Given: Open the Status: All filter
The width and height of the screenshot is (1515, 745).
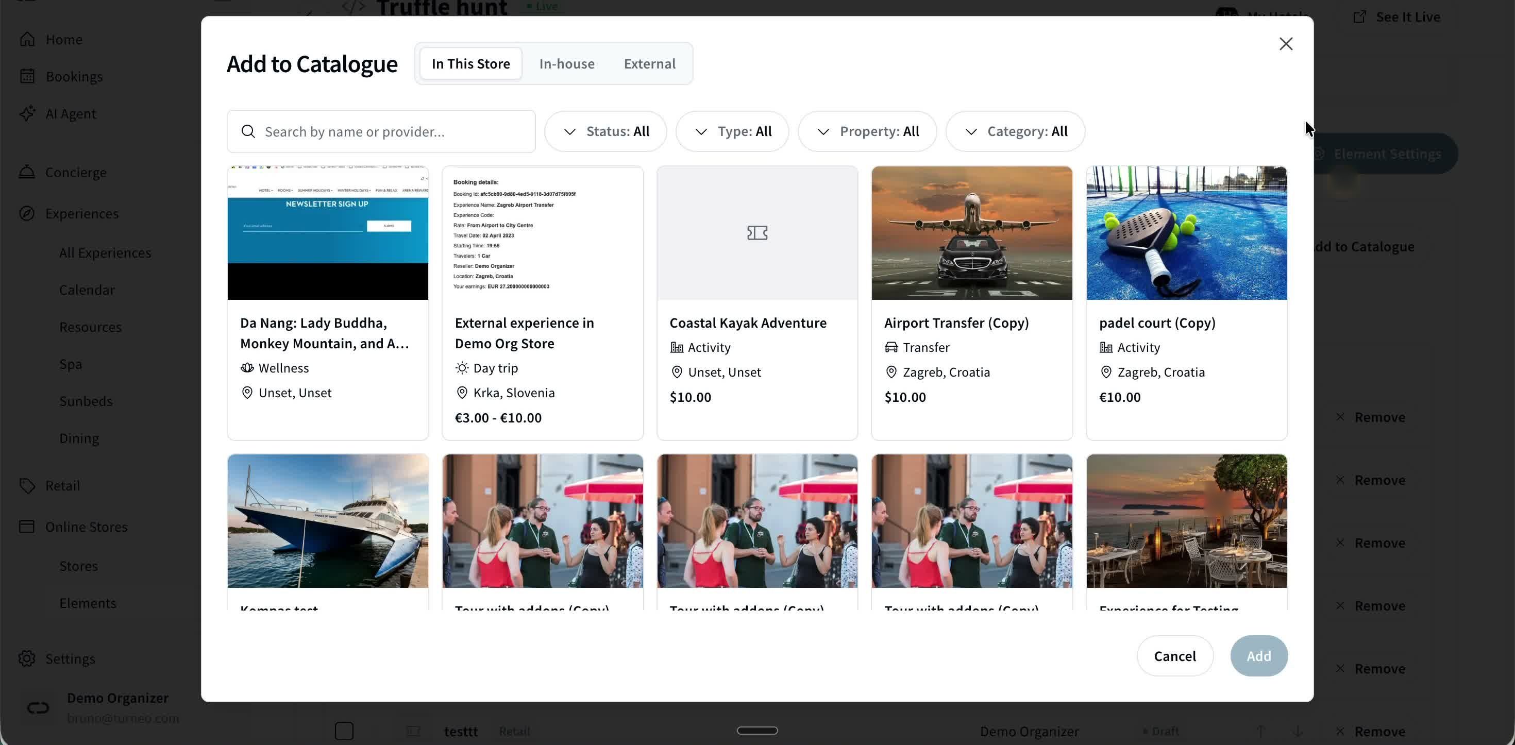Looking at the screenshot, I should coord(605,132).
